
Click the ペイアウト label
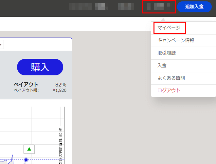[26, 85]
